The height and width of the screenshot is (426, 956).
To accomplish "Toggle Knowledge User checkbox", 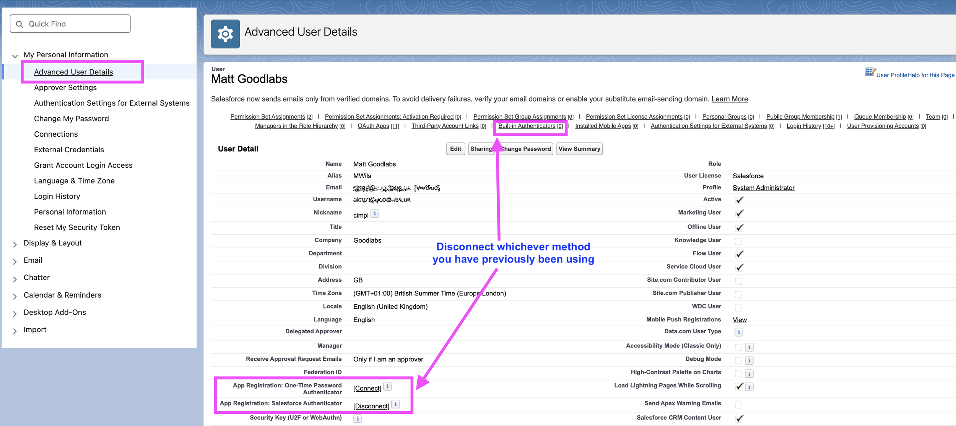I will [x=738, y=242].
